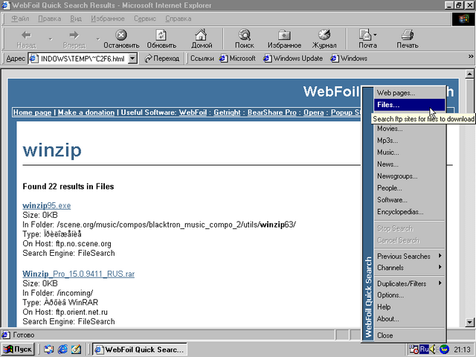
Task: Open the Winzip_Pro_15.0.9411_RUS.rar link
Action: (78, 274)
